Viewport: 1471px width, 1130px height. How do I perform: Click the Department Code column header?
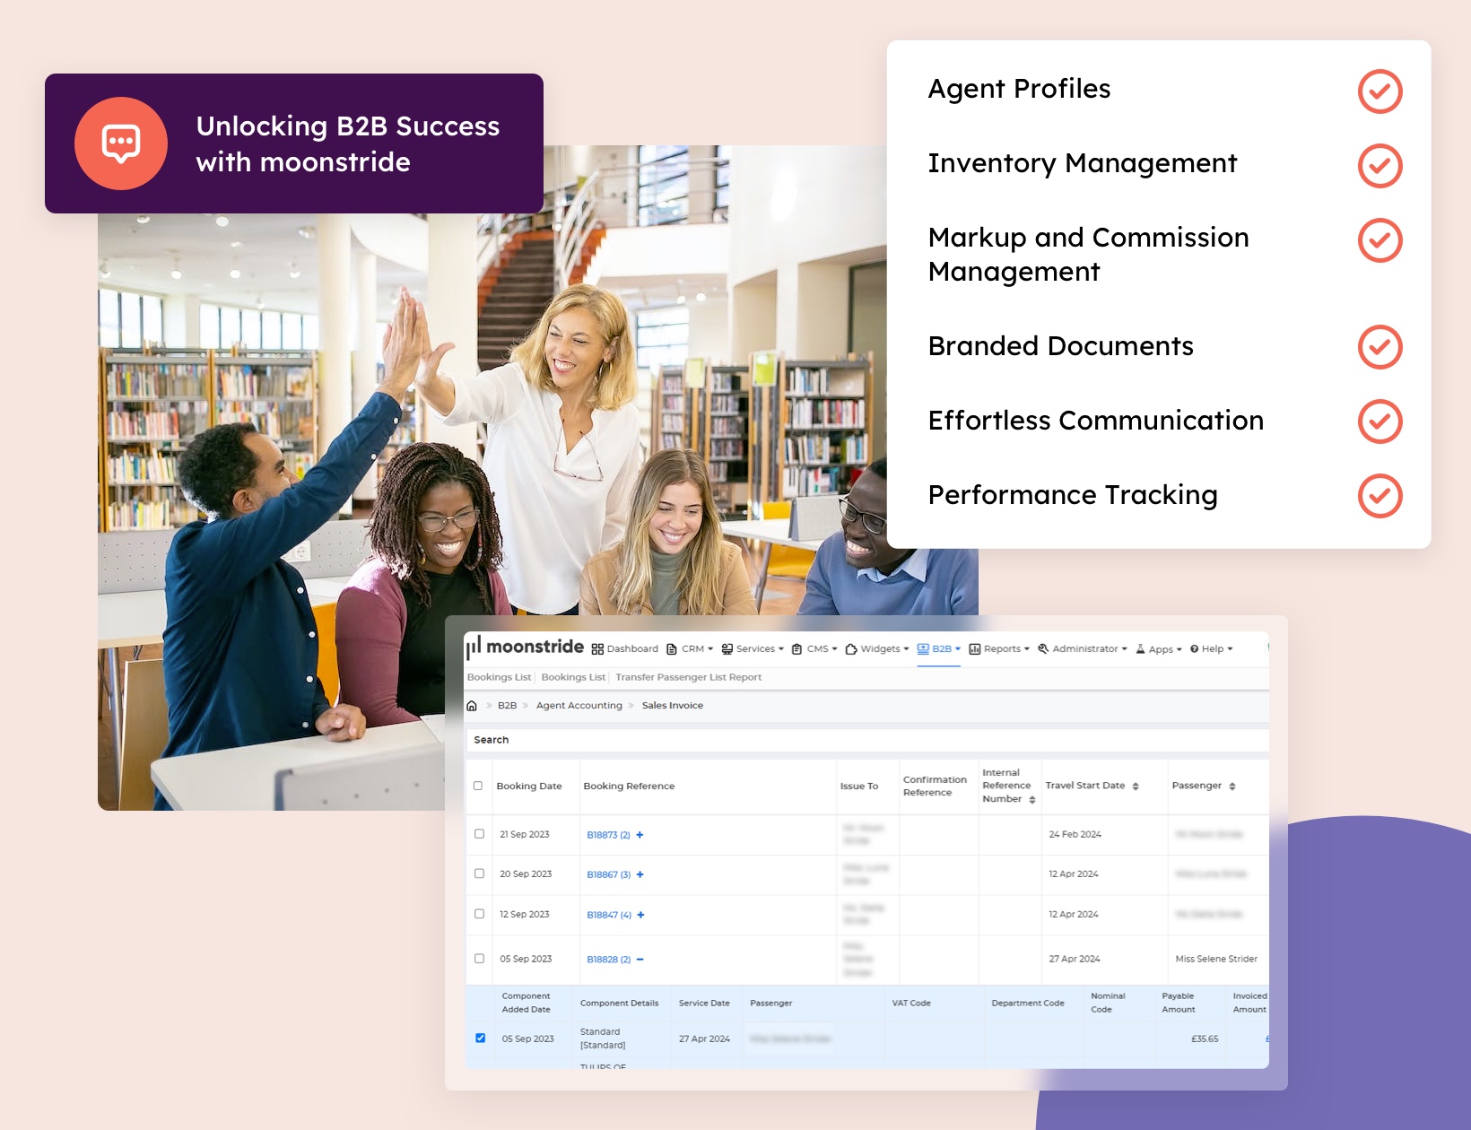[1028, 1004]
